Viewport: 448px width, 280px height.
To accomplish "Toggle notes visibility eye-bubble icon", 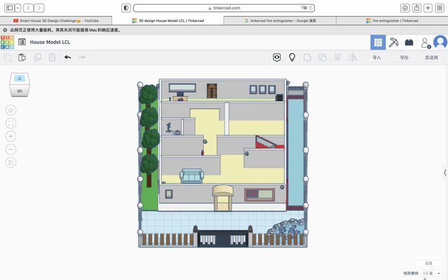I will [277, 58].
